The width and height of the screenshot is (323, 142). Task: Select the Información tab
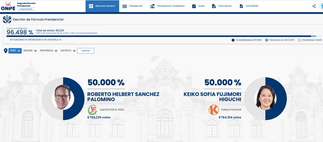(222, 6)
